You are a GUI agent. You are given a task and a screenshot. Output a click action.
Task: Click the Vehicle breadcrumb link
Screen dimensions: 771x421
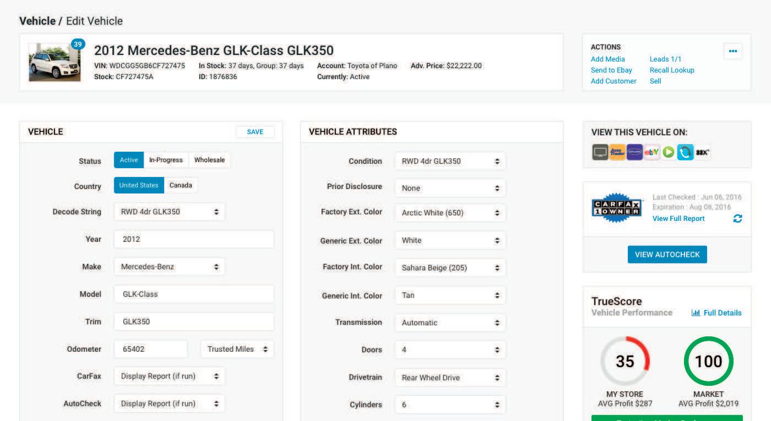click(x=37, y=21)
